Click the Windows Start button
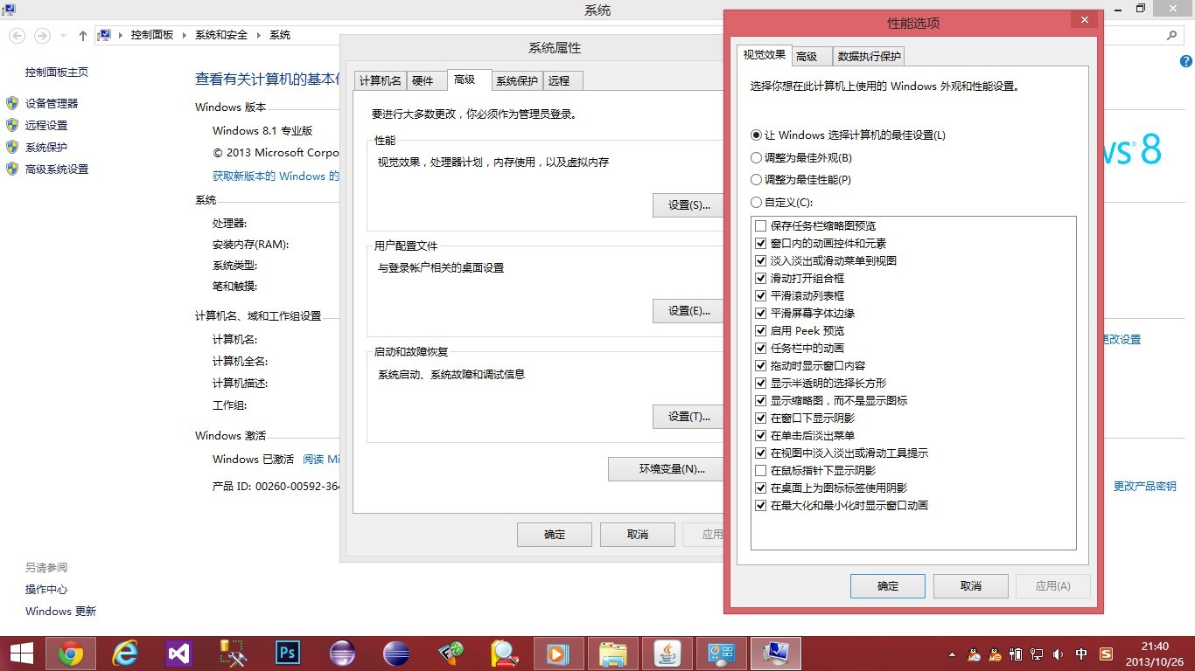 coord(21,654)
